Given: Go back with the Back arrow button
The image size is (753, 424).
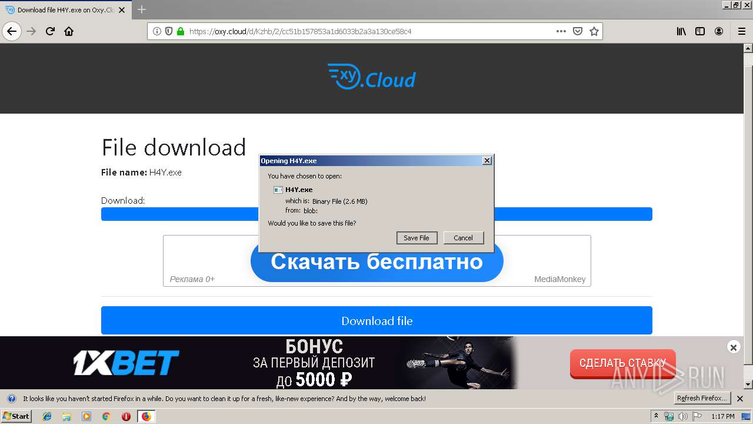Looking at the screenshot, I should [x=12, y=31].
